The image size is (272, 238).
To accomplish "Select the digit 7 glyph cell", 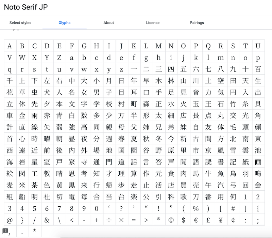I will pos(60,208).
